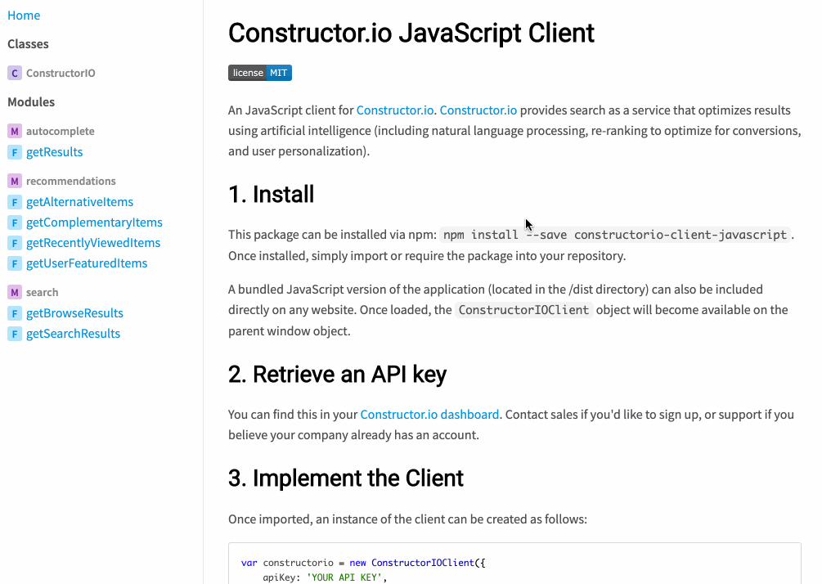
Task: Click the M icon beside recommendations
Action: click(x=15, y=181)
